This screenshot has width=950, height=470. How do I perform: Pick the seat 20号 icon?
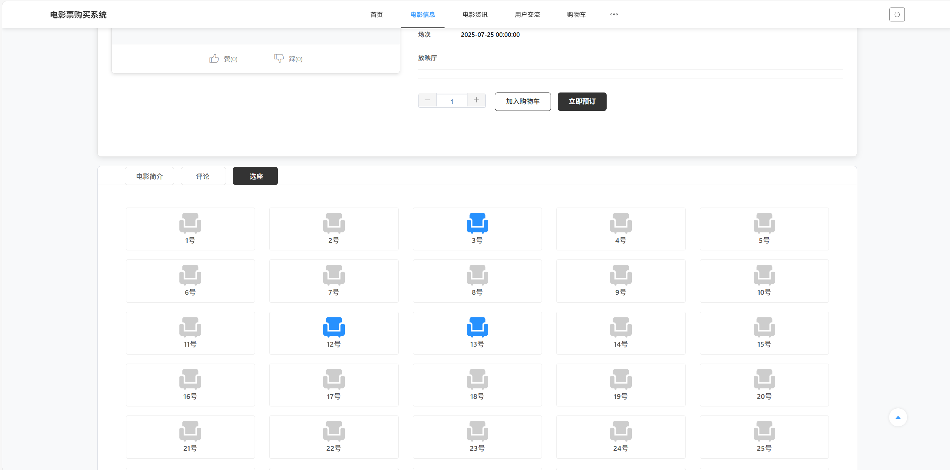pyautogui.click(x=764, y=379)
